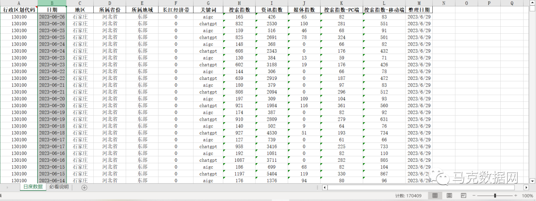Select column F header
The width and height of the screenshot is (536, 201).
coord(176,3)
